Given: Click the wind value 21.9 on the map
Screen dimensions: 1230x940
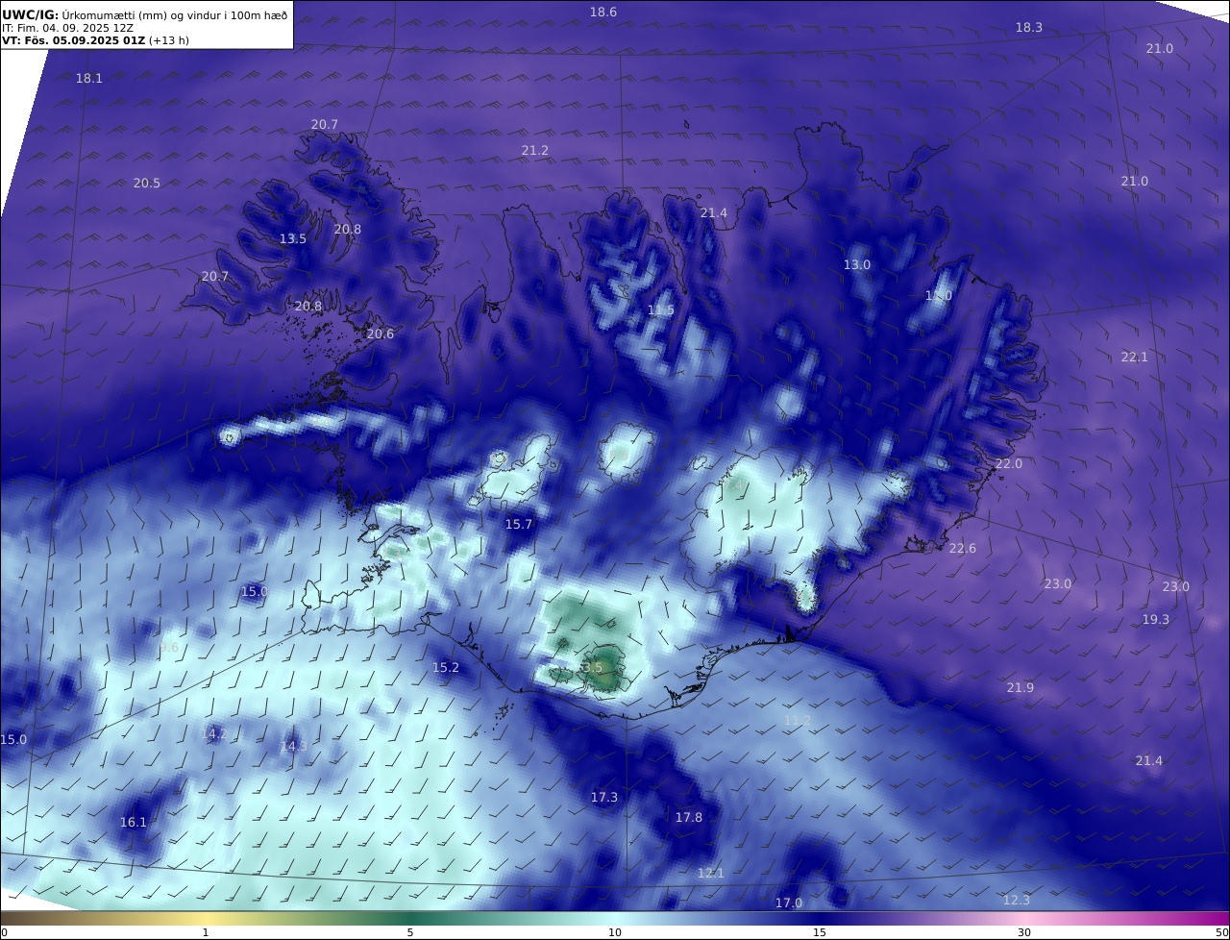Looking at the screenshot, I should [1021, 688].
